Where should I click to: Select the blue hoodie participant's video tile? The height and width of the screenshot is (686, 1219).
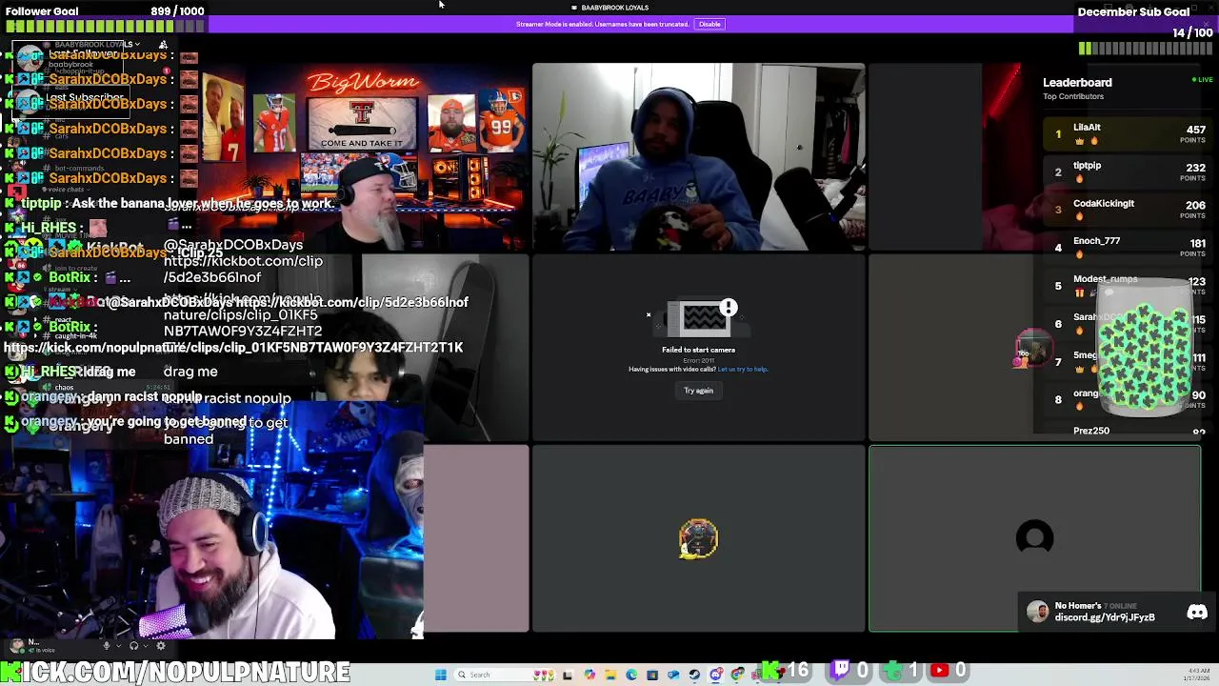click(699, 157)
